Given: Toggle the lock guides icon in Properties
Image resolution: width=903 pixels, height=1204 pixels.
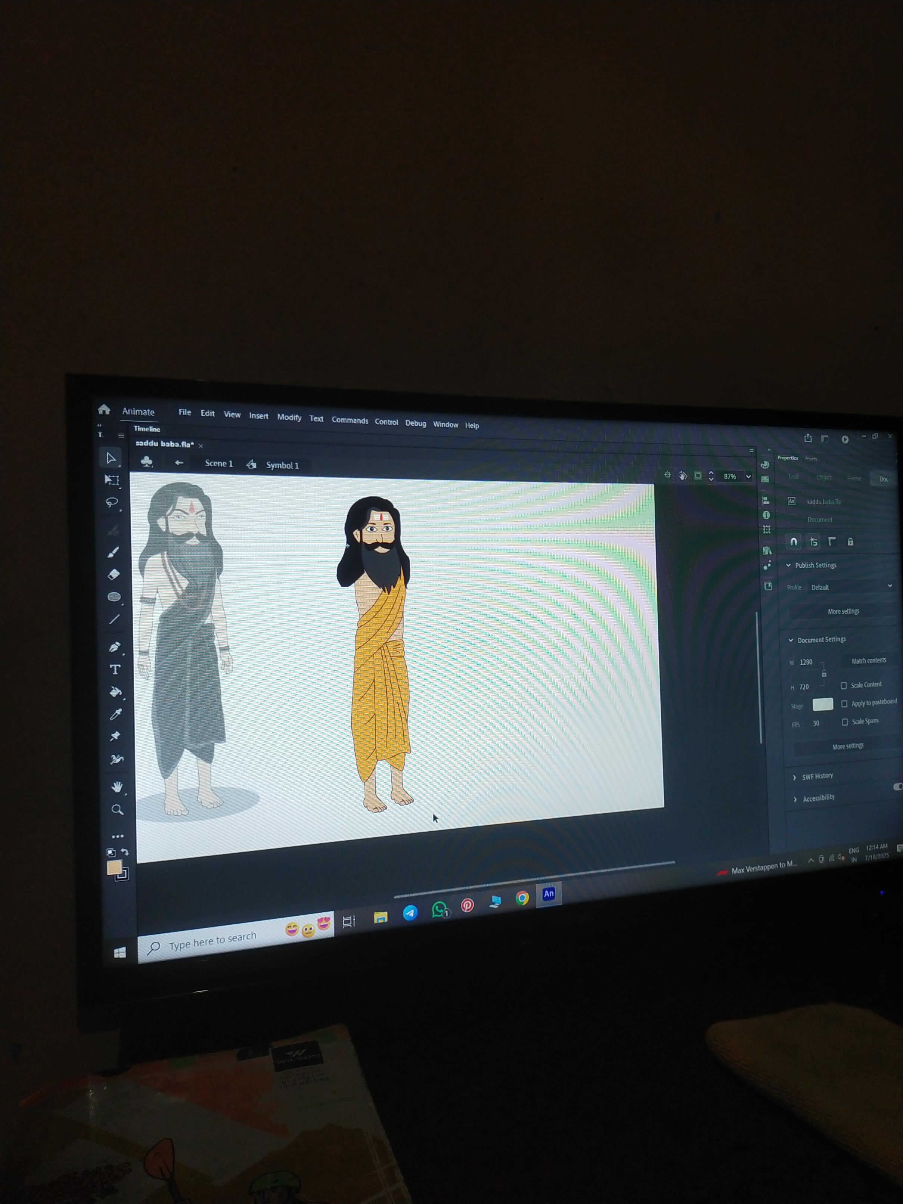Looking at the screenshot, I should point(850,541).
